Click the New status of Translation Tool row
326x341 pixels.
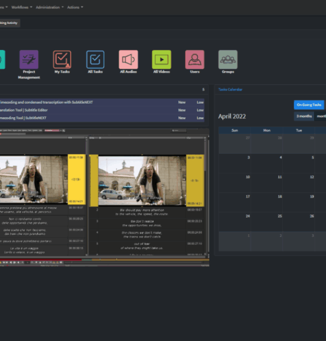tap(182, 110)
